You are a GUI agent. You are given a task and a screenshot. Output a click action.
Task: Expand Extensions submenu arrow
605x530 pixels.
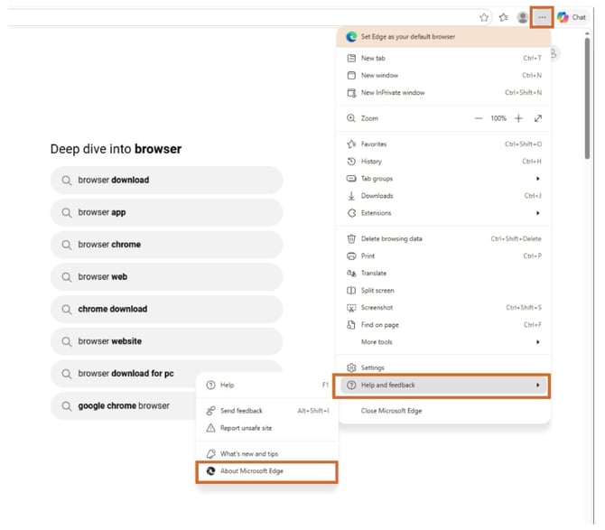(537, 213)
